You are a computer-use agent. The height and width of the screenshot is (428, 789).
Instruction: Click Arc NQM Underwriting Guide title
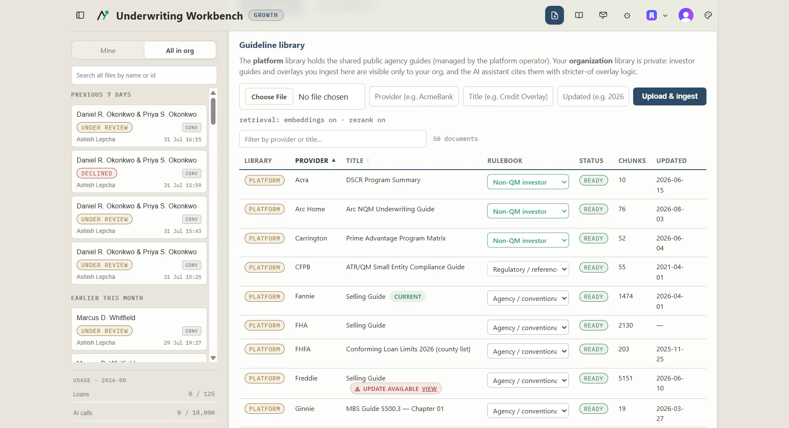pyautogui.click(x=390, y=209)
